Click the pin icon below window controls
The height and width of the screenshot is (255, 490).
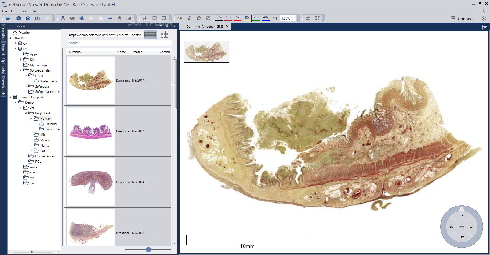click(x=484, y=11)
